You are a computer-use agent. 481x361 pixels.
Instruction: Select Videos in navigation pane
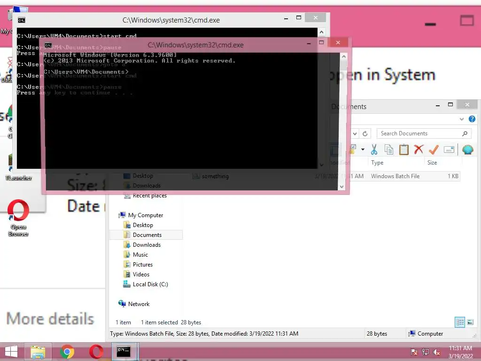pyautogui.click(x=141, y=274)
